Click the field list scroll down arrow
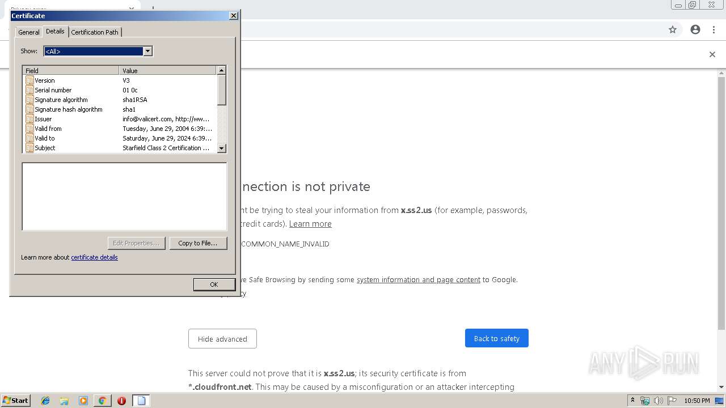 click(222, 148)
